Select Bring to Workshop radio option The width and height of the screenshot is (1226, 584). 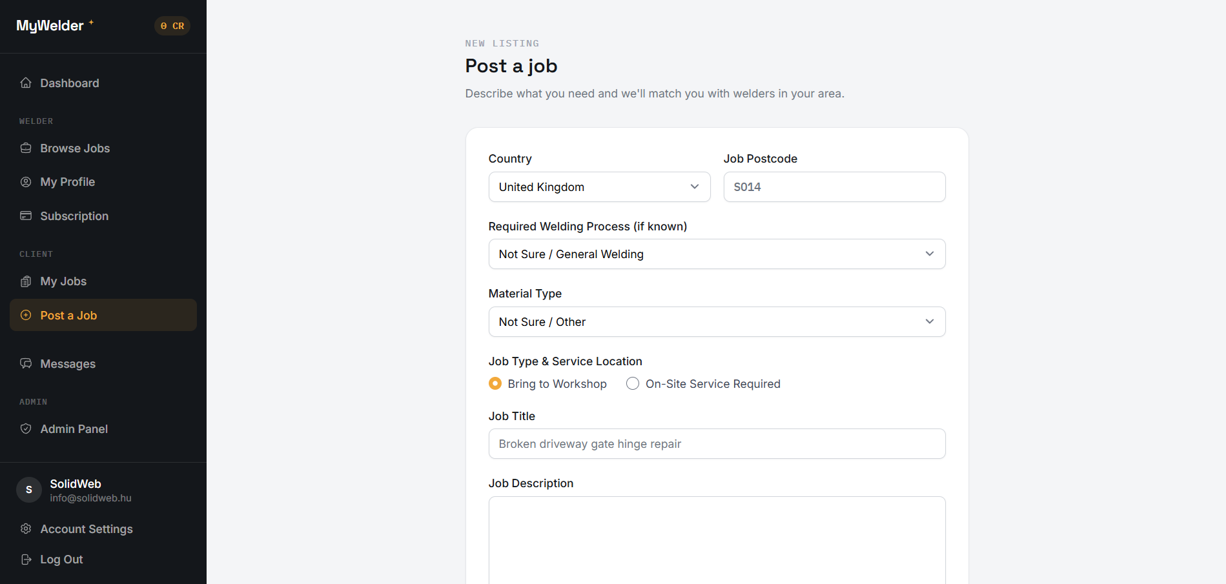click(x=495, y=383)
